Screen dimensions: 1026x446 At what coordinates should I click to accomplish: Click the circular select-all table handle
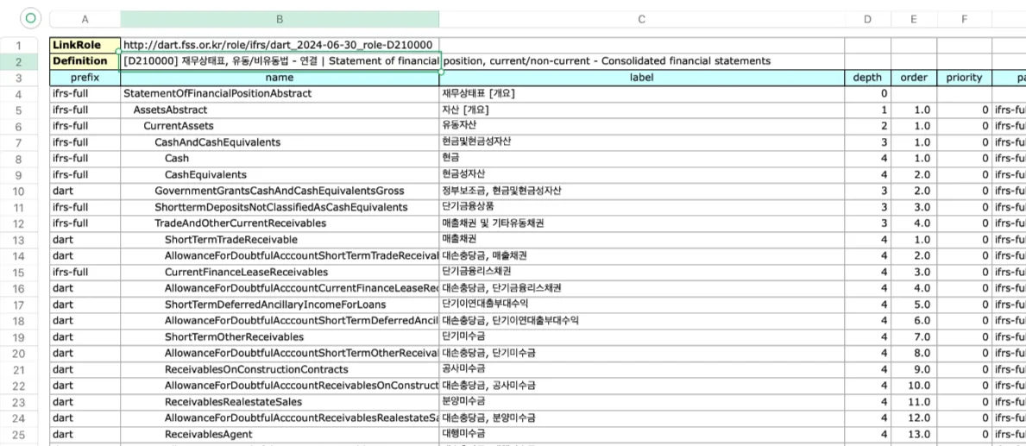pyautogui.click(x=30, y=19)
